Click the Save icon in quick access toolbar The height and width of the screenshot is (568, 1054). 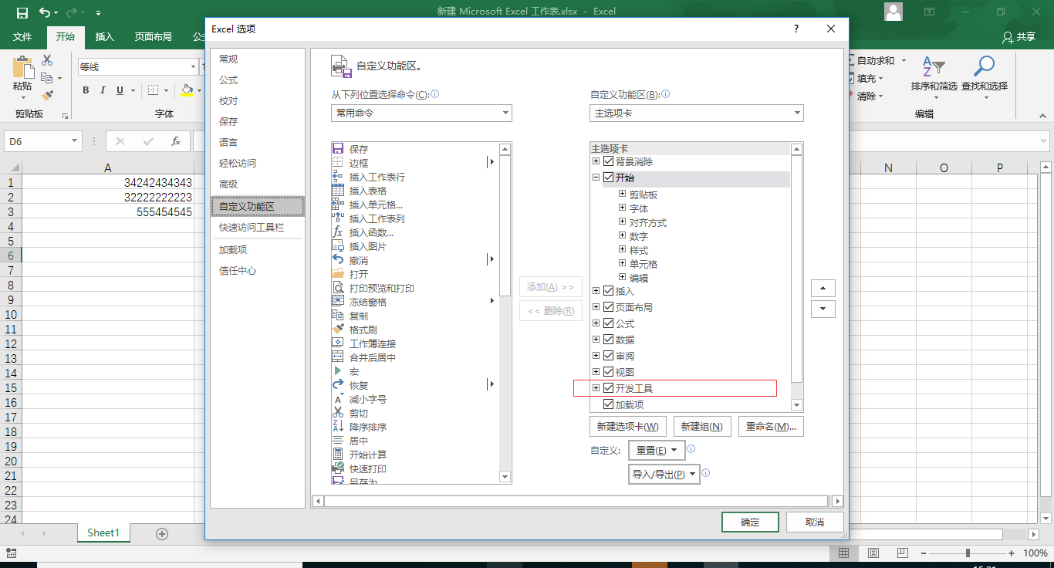click(x=22, y=12)
